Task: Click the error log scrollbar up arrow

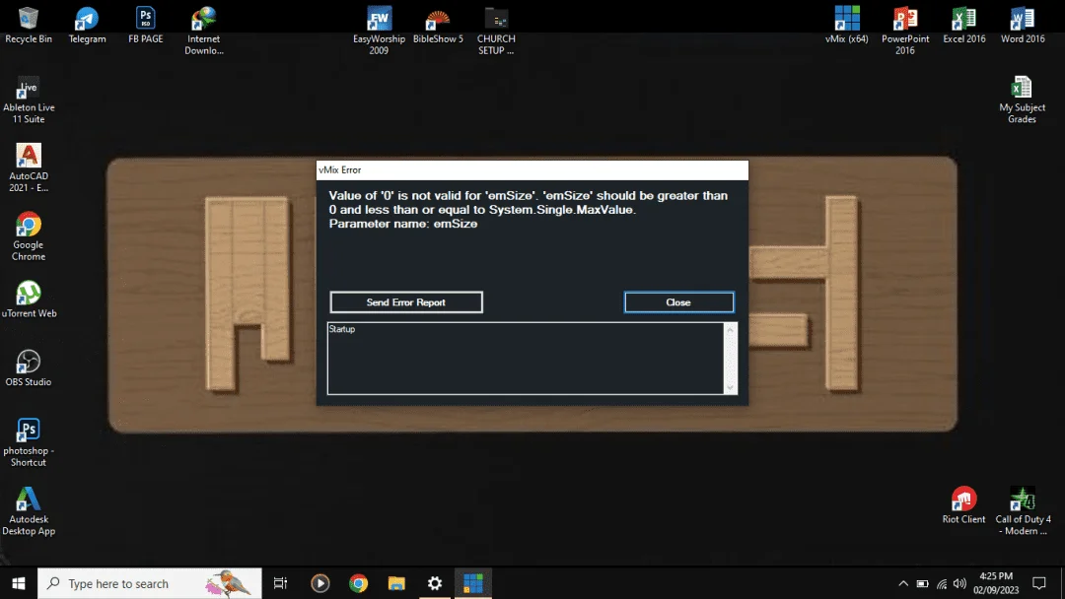Action: point(730,330)
